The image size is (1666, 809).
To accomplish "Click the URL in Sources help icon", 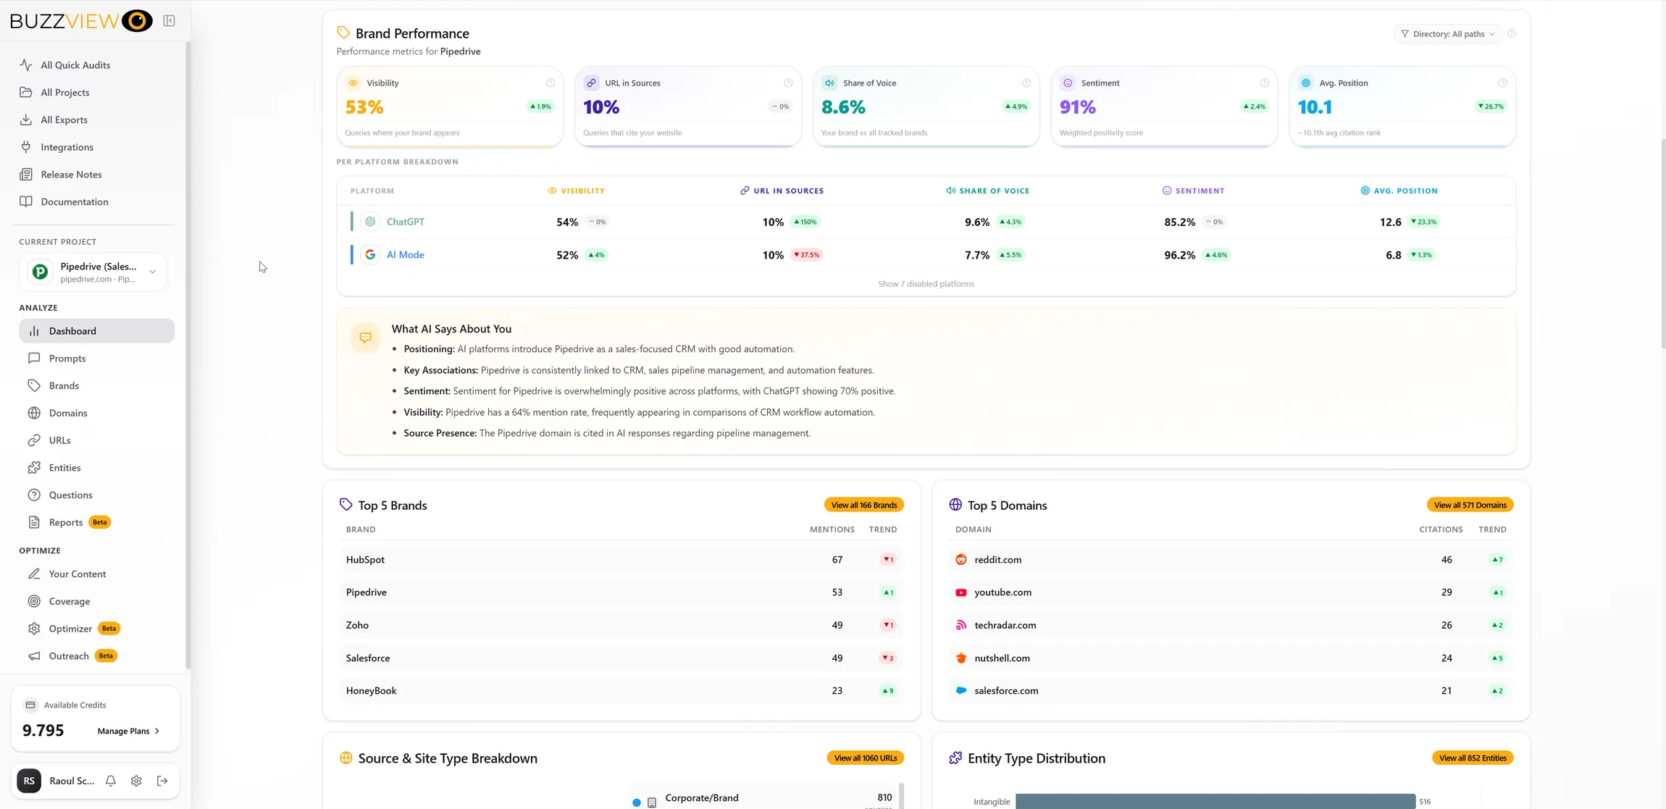I will pyautogui.click(x=788, y=83).
